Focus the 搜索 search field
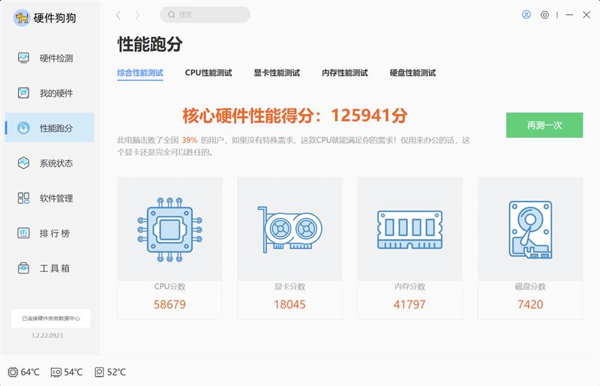This screenshot has width=600, height=386. tap(205, 15)
